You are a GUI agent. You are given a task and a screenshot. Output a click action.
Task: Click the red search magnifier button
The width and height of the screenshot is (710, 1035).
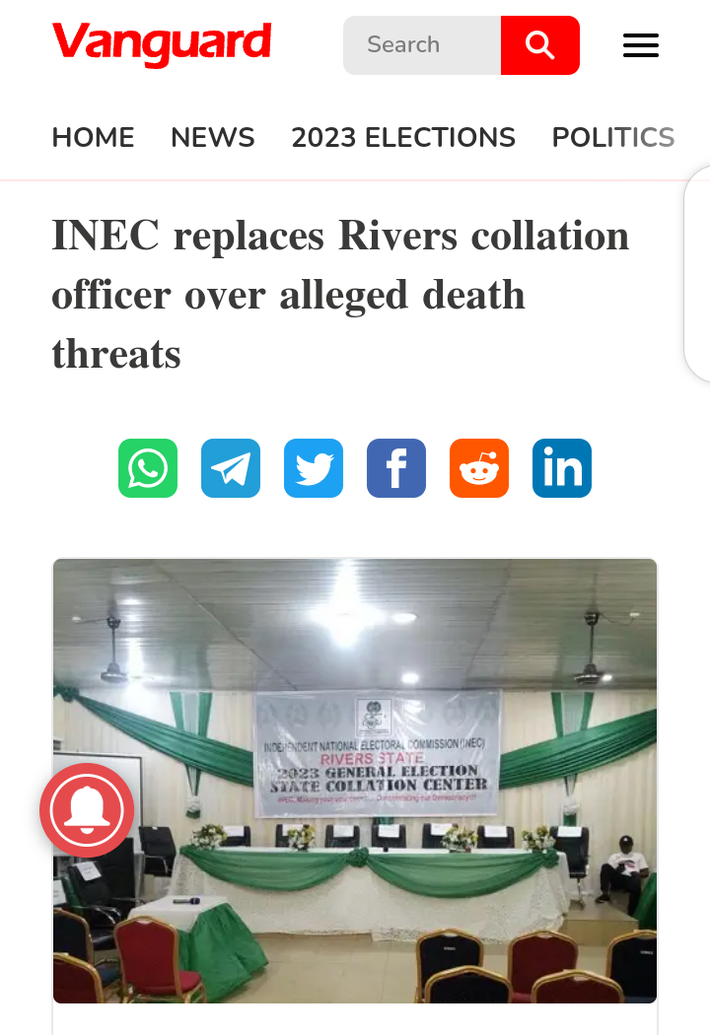540,45
